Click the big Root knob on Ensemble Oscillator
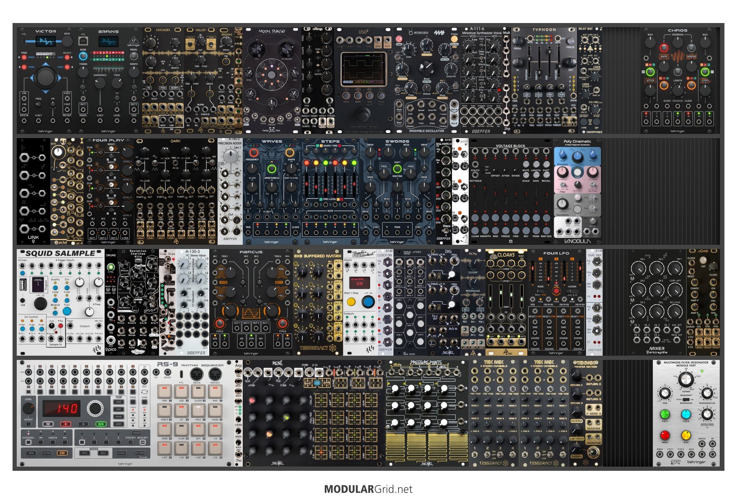This screenshot has width=737, height=498. pyautogui.click(x=426, y=68)
